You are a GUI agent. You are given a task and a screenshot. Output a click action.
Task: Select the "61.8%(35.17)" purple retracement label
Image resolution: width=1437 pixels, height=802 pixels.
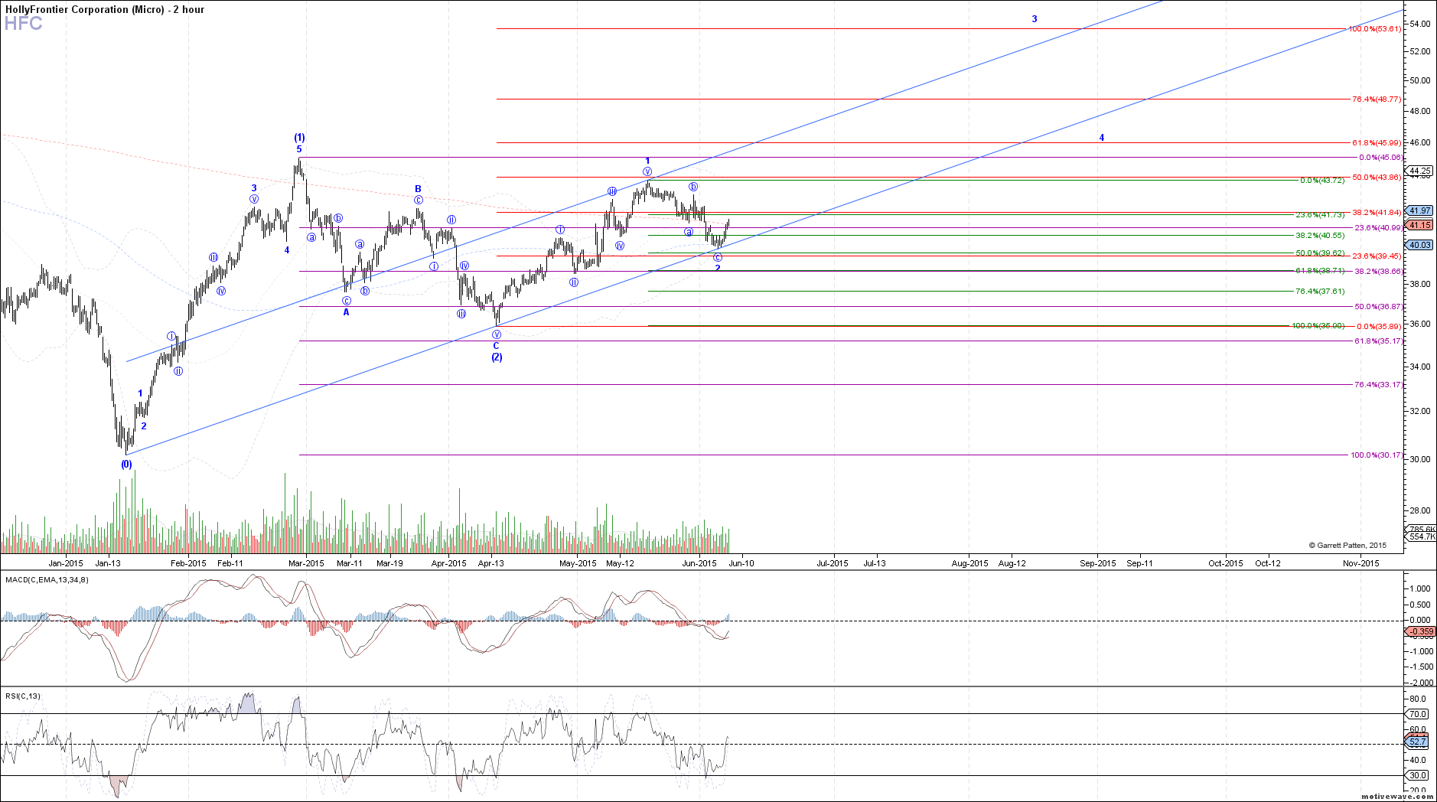coord(1379,341)
